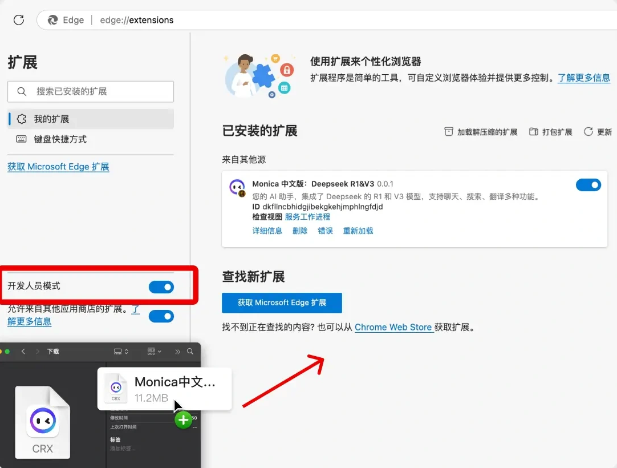The height and width of the screenshot is (468, 617).
Task: Select the large CRX file in Finder
Action: 43,422
